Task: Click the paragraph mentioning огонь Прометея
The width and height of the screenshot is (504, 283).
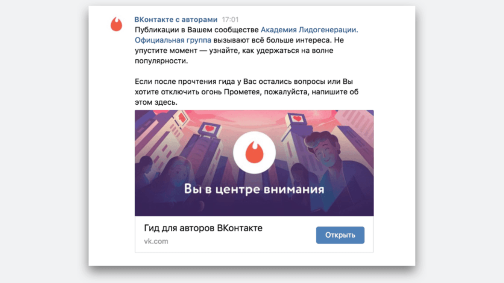Action: [247, 92]
